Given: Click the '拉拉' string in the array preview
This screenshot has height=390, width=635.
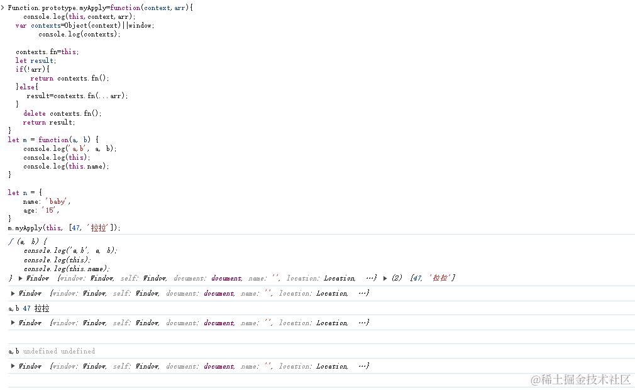Looking at the screenshot, I should (441, 278).
